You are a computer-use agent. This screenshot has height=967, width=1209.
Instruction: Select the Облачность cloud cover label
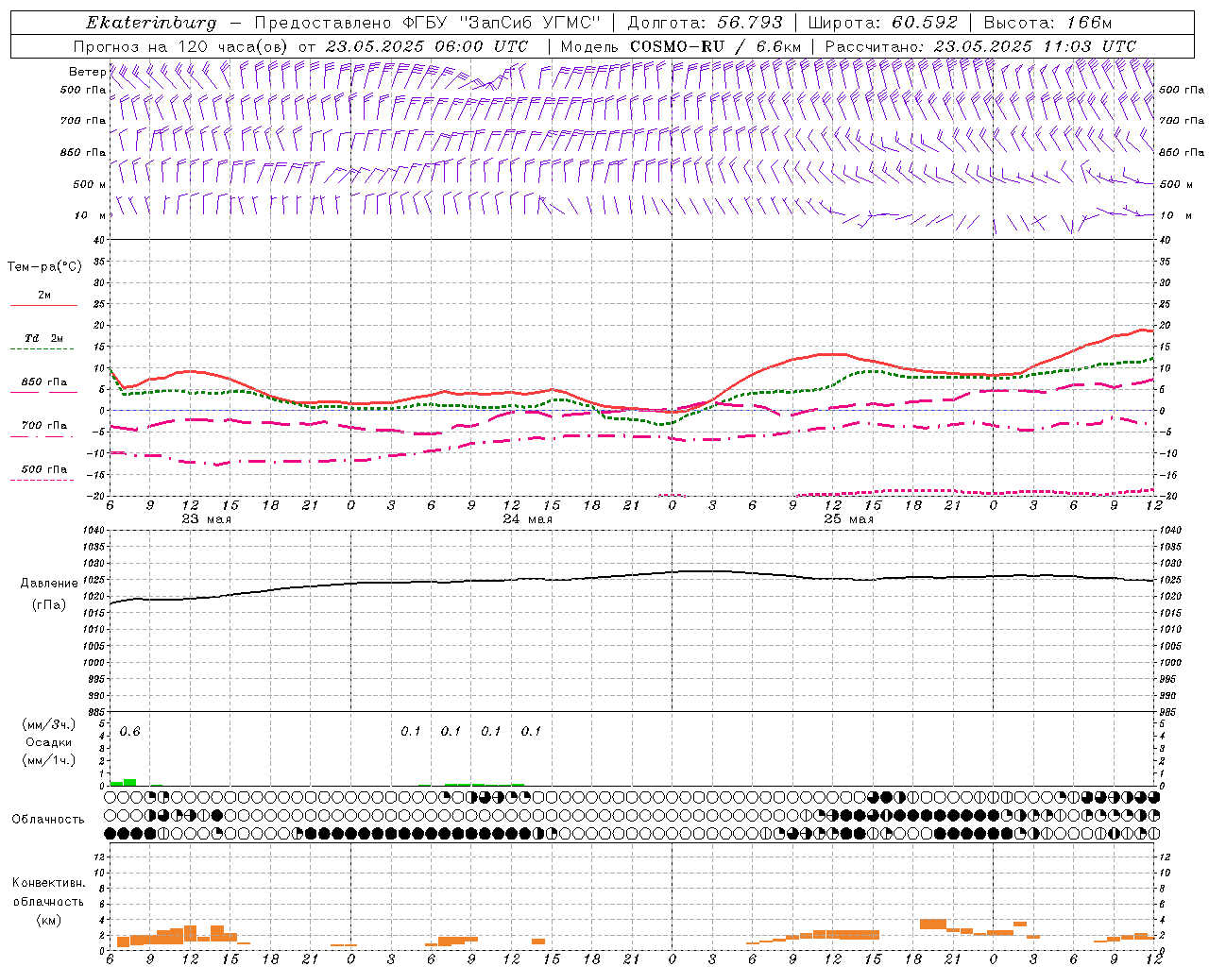coord(48,820)
